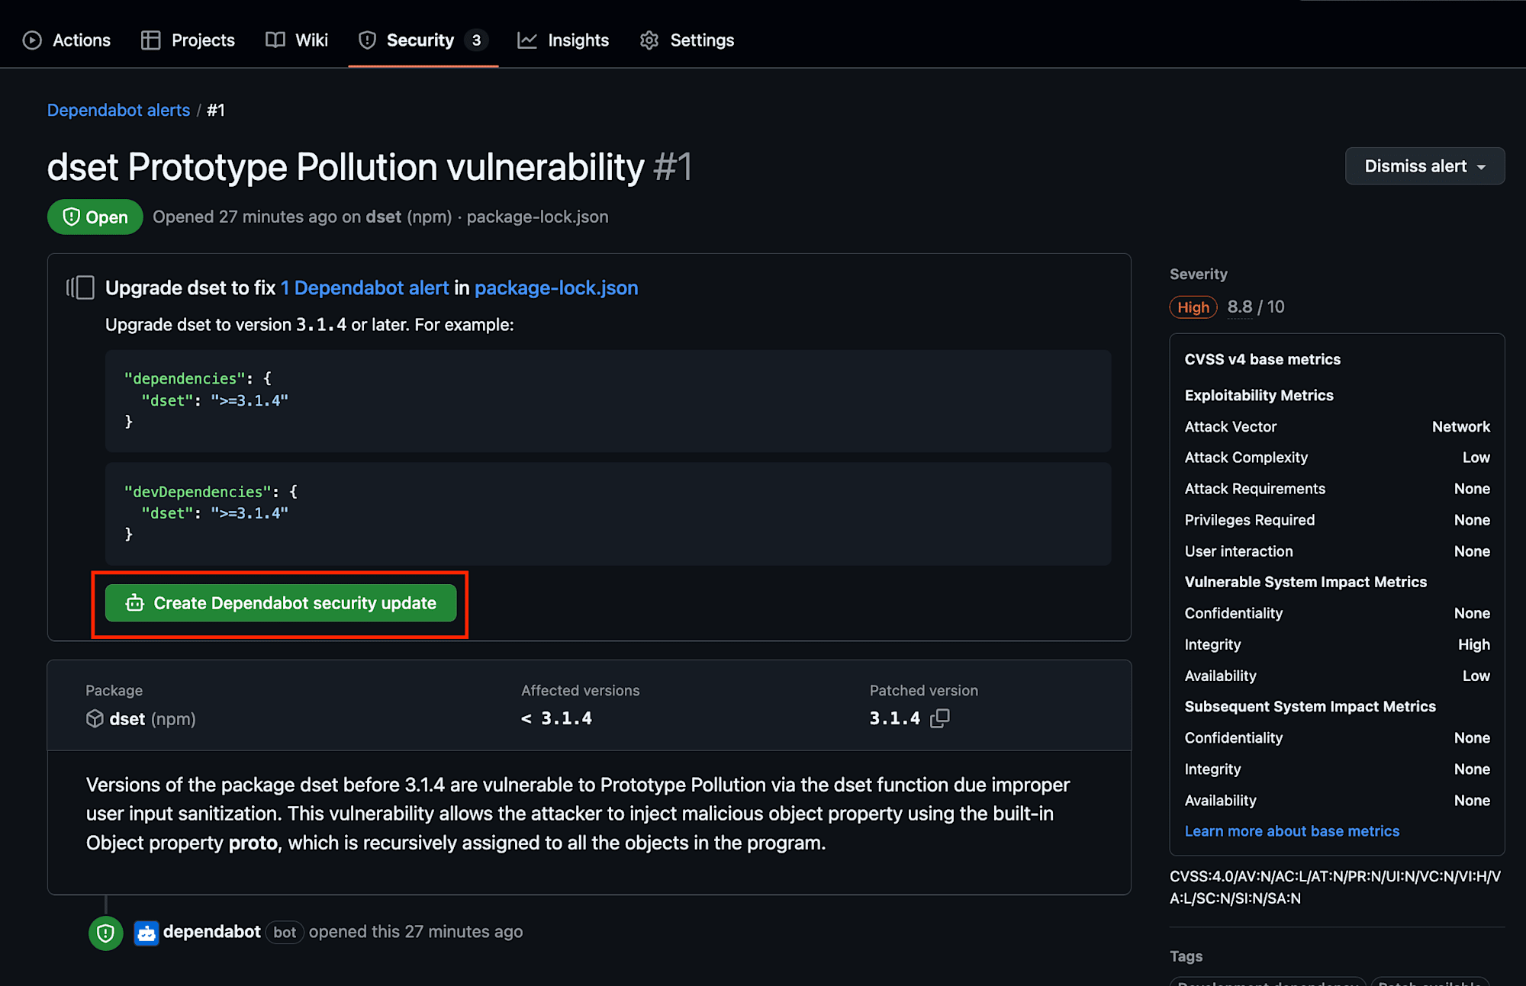Viewport: 1526px width, 986px height.
Task: Click the "< 3.1.4" affected versions value
Action: pyautogui.click(x=556, y=718)
